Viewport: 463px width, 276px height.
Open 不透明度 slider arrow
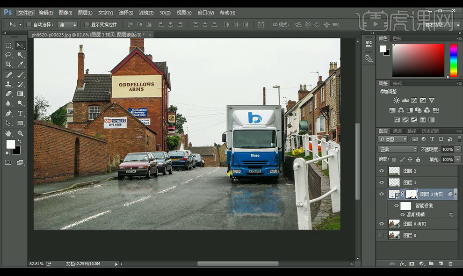(458, 150)
